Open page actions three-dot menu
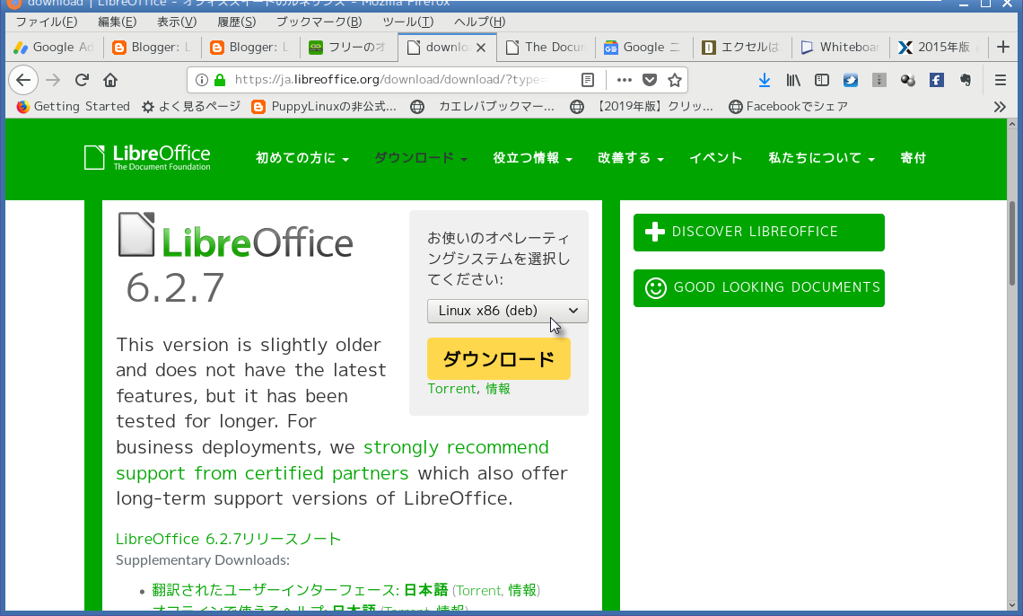 point(625,80)
